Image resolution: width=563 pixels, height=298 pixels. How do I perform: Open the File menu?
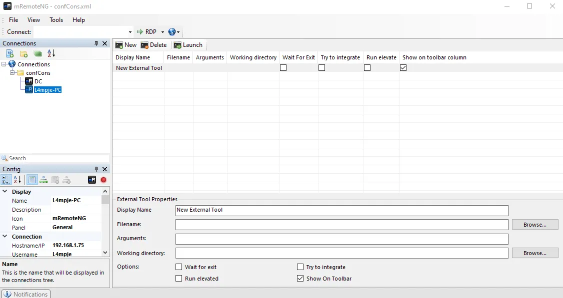click(x=13, y=20)
